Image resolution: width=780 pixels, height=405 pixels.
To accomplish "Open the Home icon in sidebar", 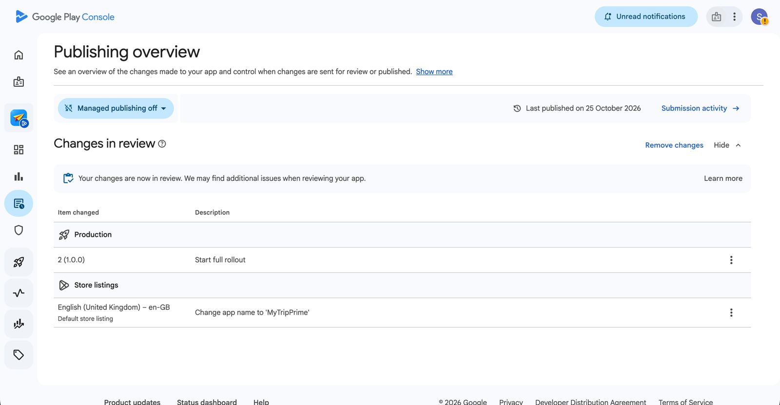I will coord(19,55).
